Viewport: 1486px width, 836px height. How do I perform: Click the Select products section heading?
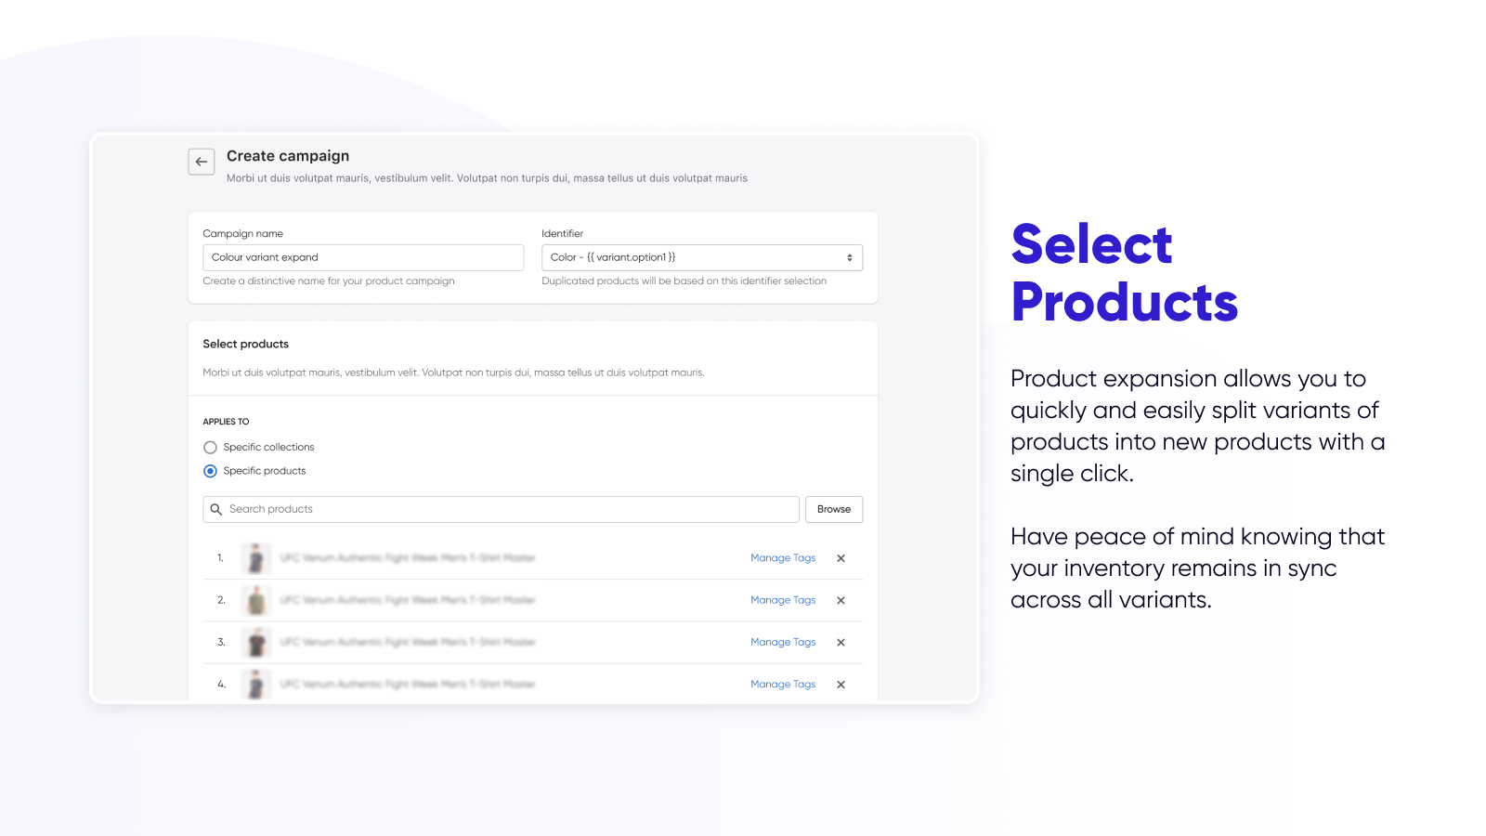(x=246, y=344)
